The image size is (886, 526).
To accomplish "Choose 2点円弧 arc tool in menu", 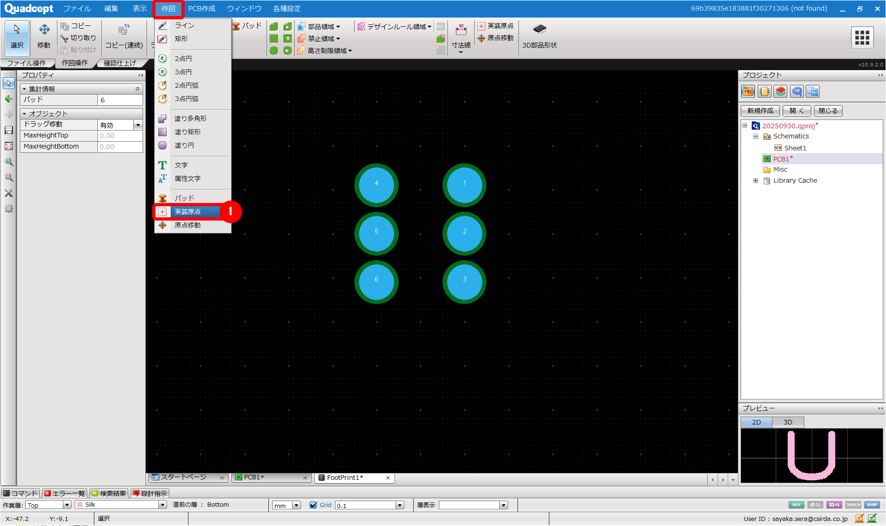I will pyautogui.click(x=186, y=85).
